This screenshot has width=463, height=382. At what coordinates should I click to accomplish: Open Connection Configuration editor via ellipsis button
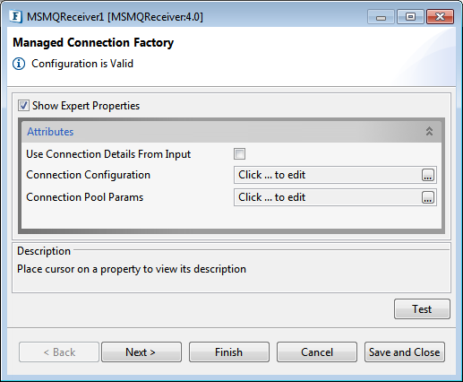click(x=428, y=175)
